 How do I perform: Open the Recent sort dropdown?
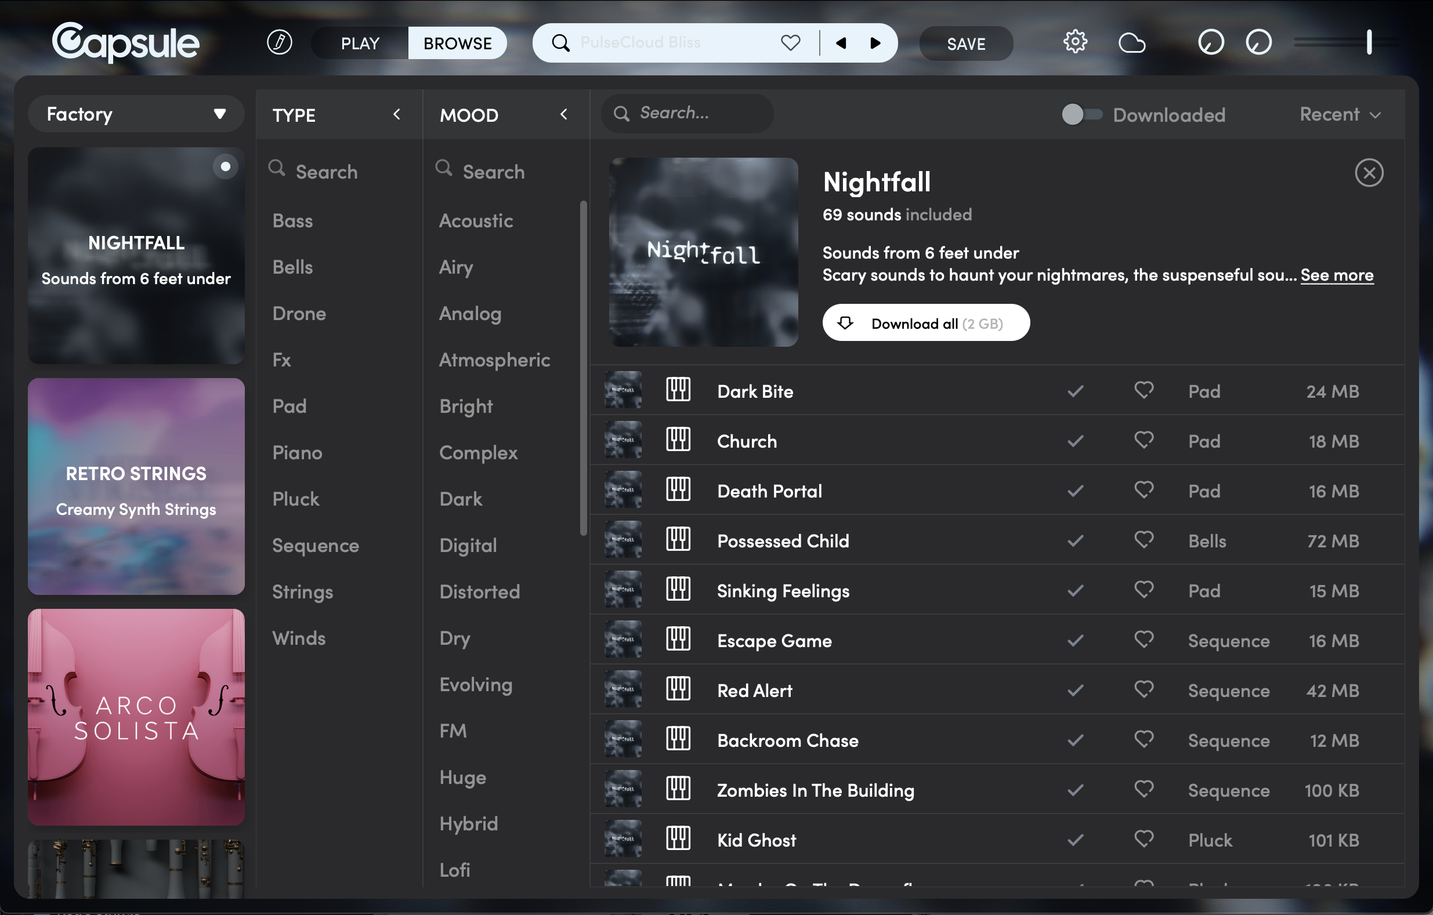point(1340,114)
